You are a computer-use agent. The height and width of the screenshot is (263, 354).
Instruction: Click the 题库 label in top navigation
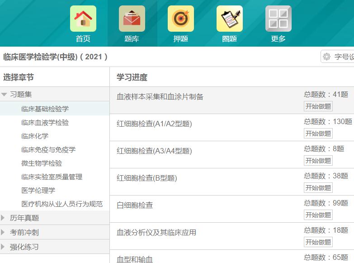[x=132, y=38]
